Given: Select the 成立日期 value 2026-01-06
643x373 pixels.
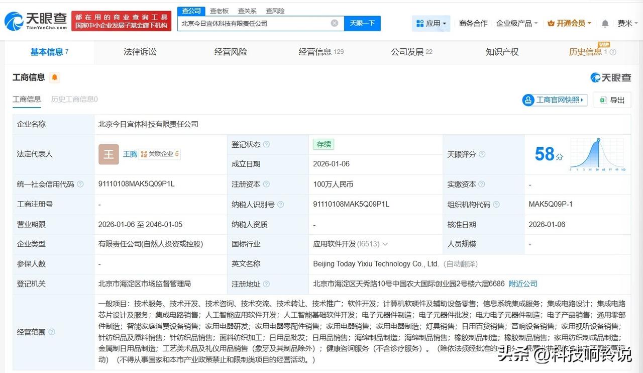Looking at the screenshot, I should (x=332, y=164).
